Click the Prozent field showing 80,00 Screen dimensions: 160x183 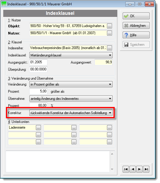(x=38, y=105)
